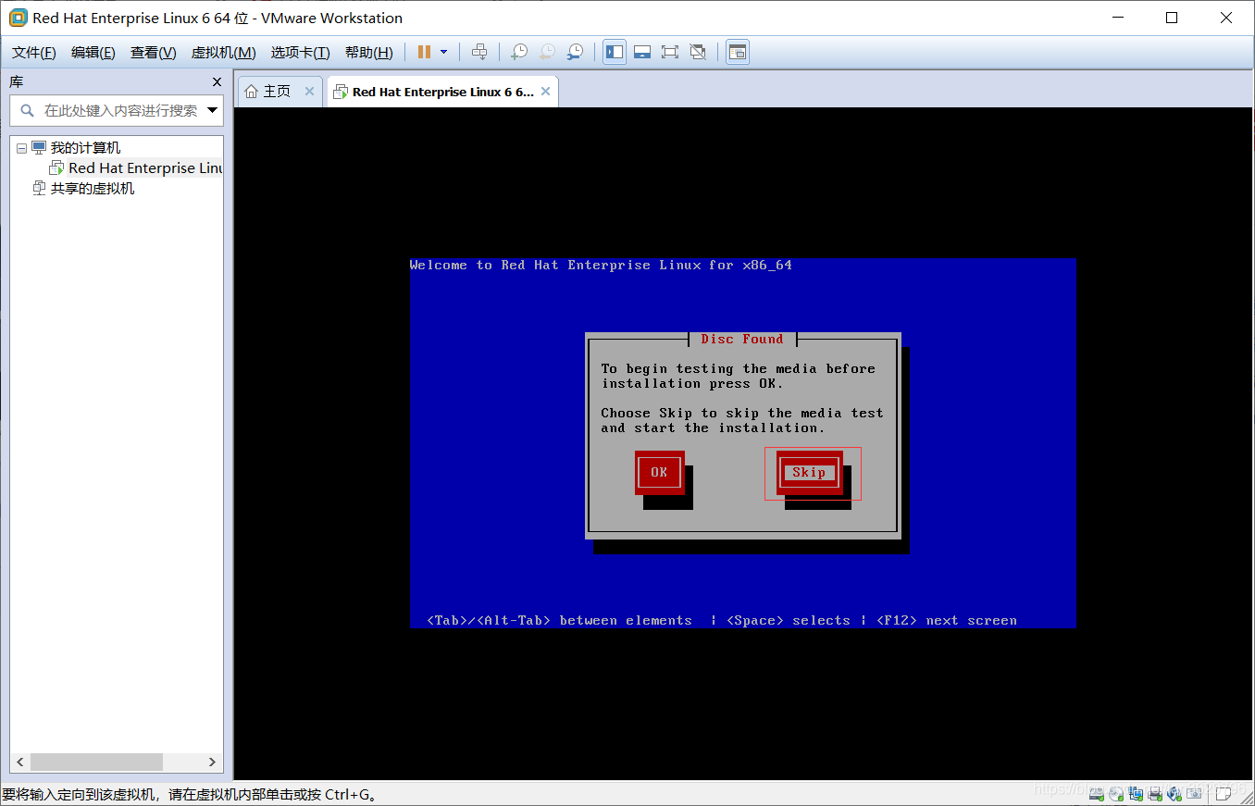Close the 库 library panel
The width and height of the screenshot is (1255, 806).
point(217,81)
